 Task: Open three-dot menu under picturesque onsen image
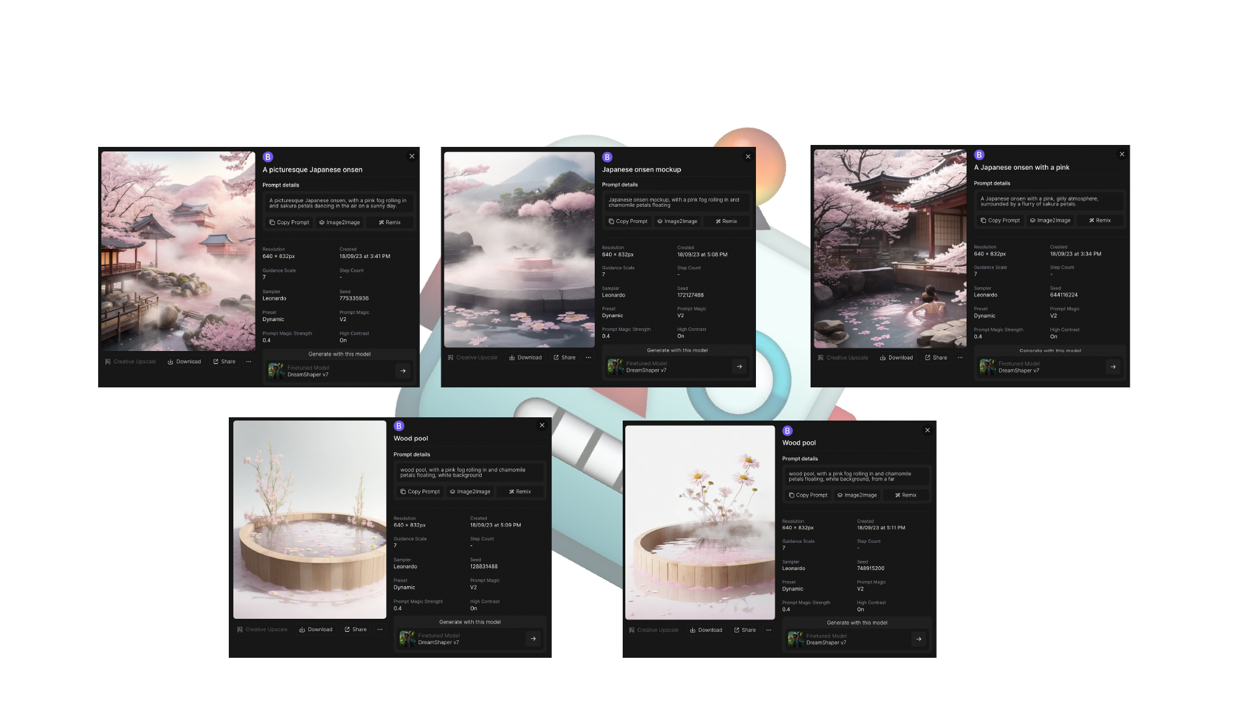click(x=248, y=361)
